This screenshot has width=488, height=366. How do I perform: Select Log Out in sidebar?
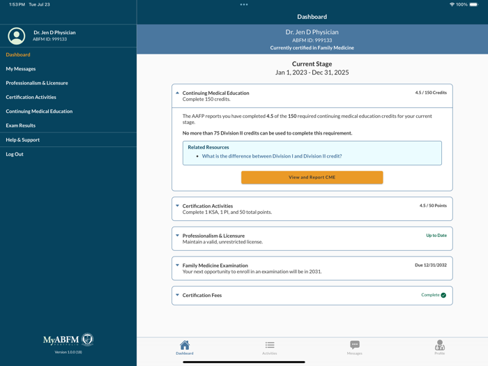point(15,154)
